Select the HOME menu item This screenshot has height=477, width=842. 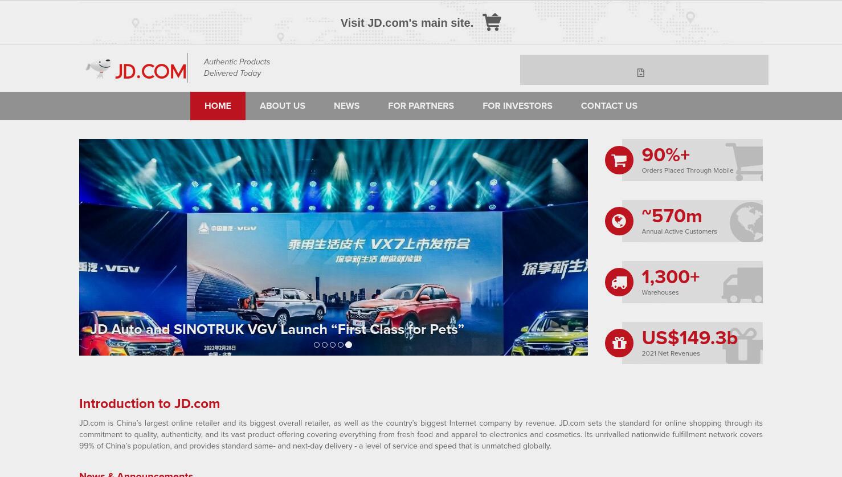218,105
